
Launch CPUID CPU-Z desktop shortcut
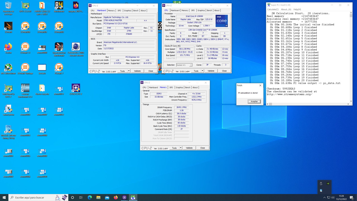[x=76, y=89]
